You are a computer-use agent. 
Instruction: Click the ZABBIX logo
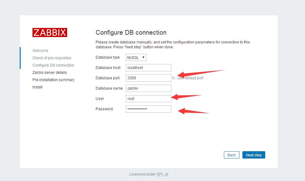click(x=50, y=32)
